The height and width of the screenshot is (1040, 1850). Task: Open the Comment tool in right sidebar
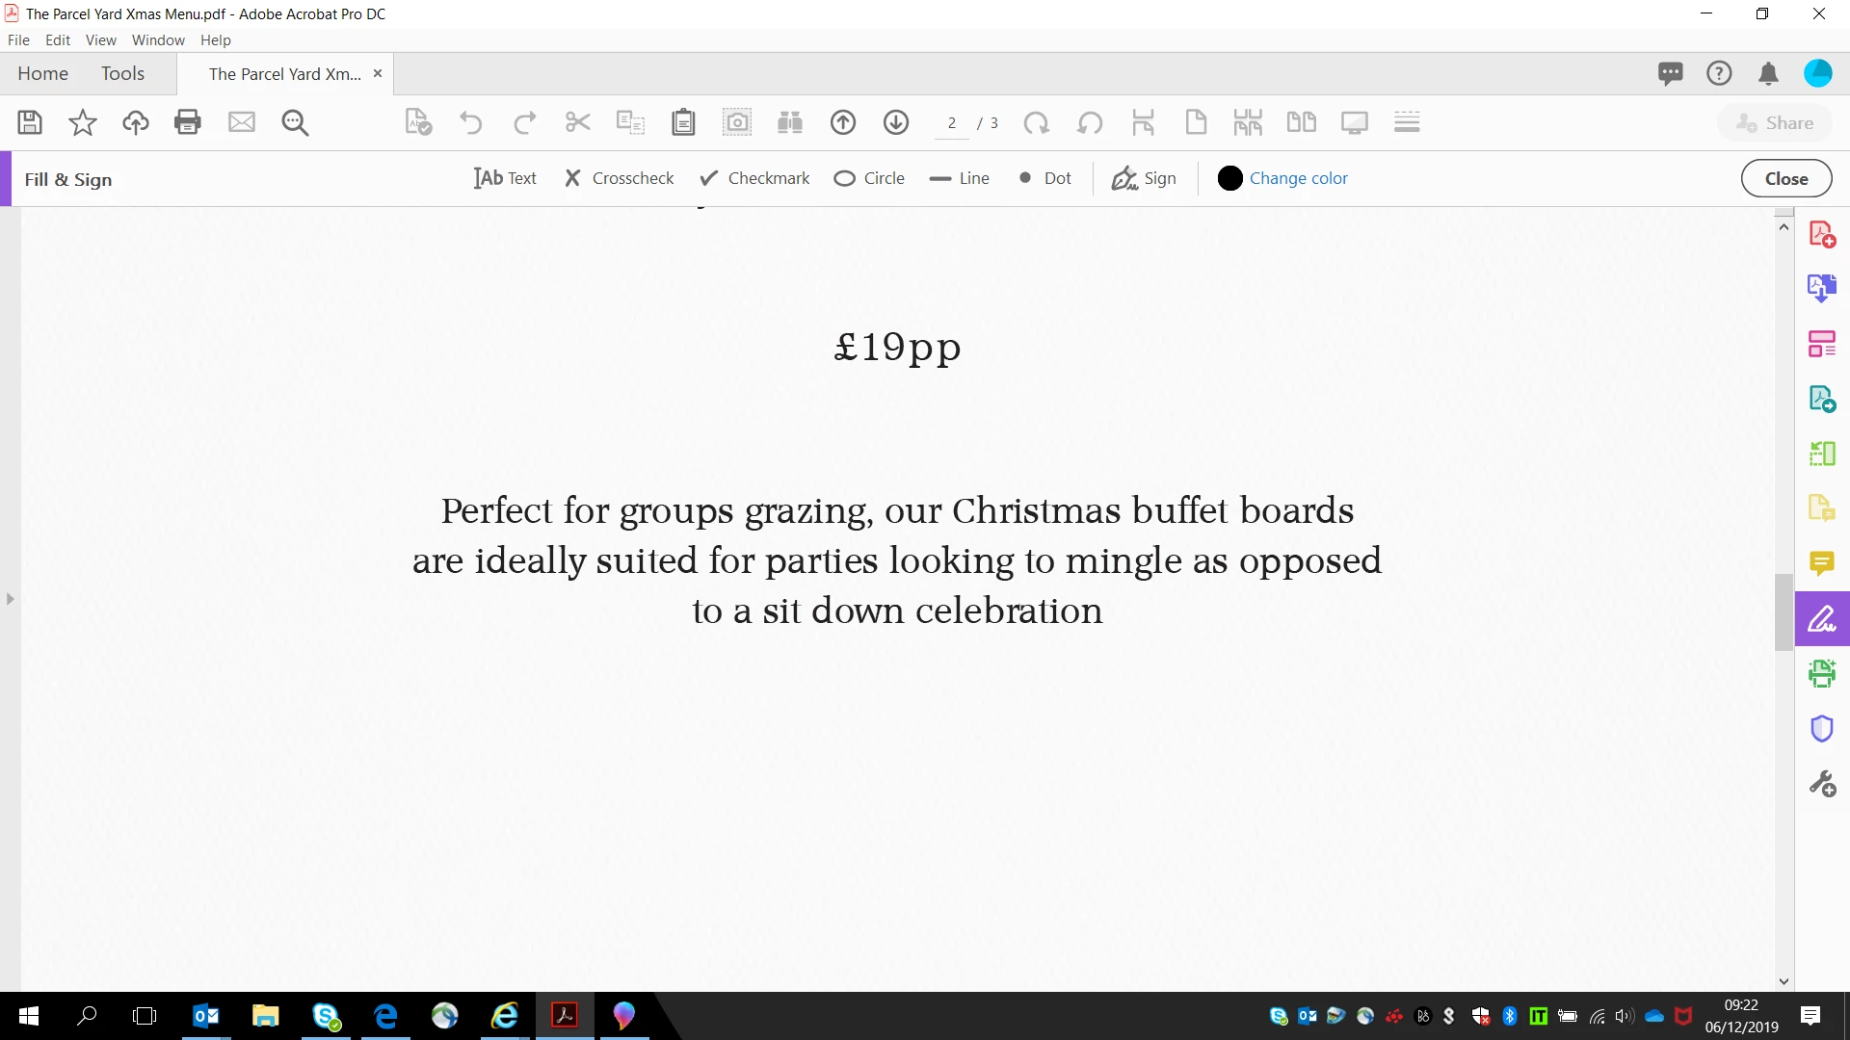coord(1821,563)
